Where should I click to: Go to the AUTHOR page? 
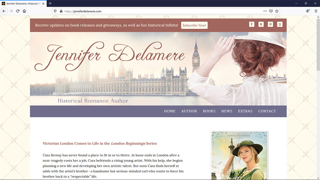pyautogui.click(x=189, y=111)
